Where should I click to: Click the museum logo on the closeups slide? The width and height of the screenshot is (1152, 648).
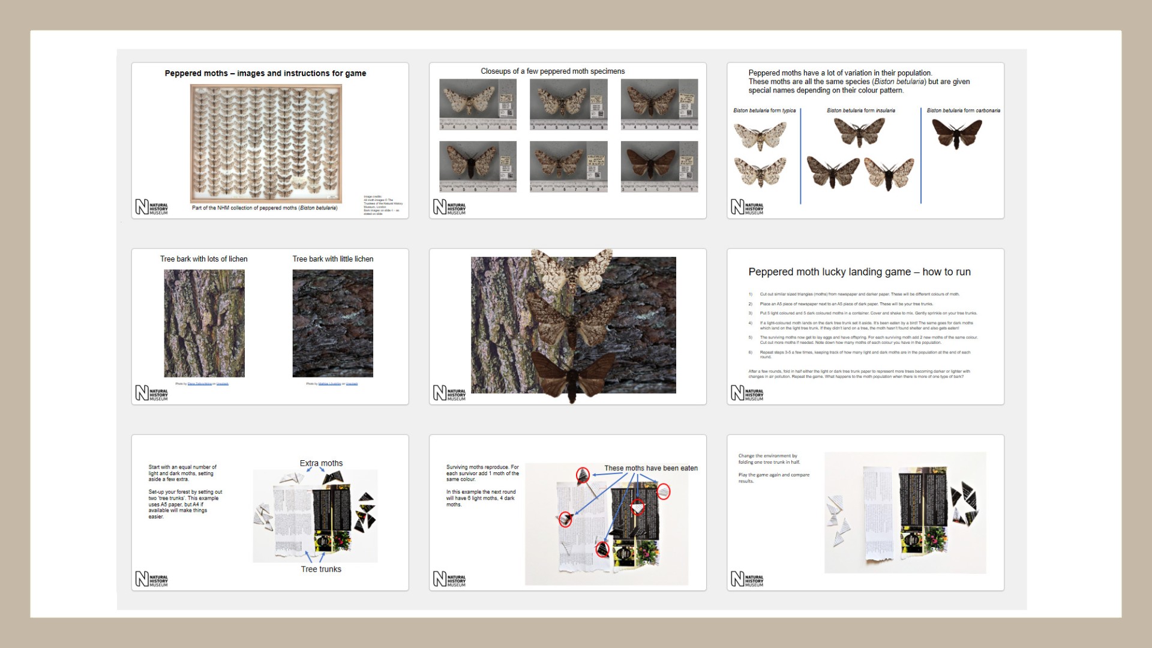point(449,208)
